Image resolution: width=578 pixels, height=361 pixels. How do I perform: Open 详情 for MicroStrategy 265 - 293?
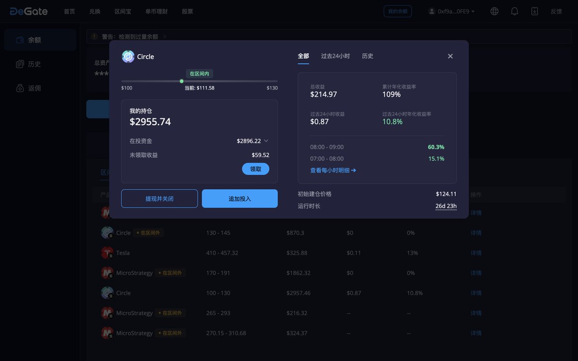point(476,313)
